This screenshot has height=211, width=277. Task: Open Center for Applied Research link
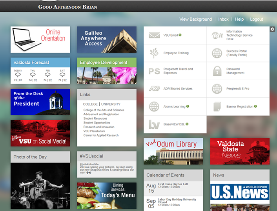coord(101,135)
